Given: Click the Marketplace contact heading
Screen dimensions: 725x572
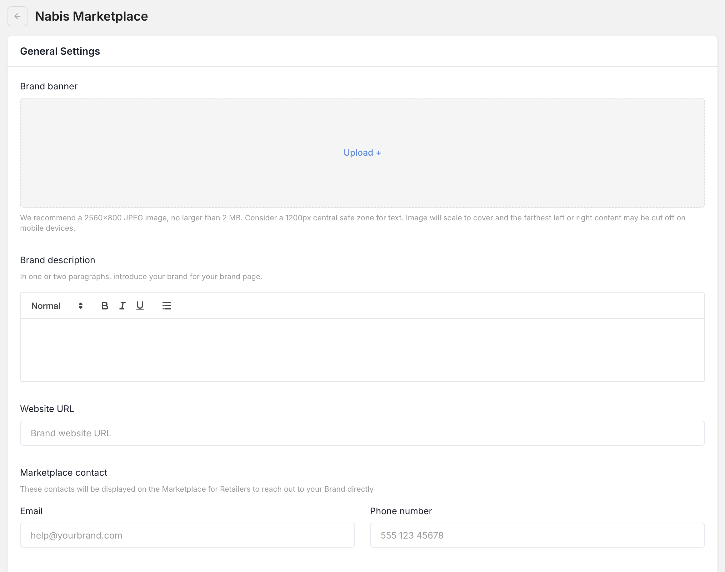Looking at the screenshot, I should (64, 473).
